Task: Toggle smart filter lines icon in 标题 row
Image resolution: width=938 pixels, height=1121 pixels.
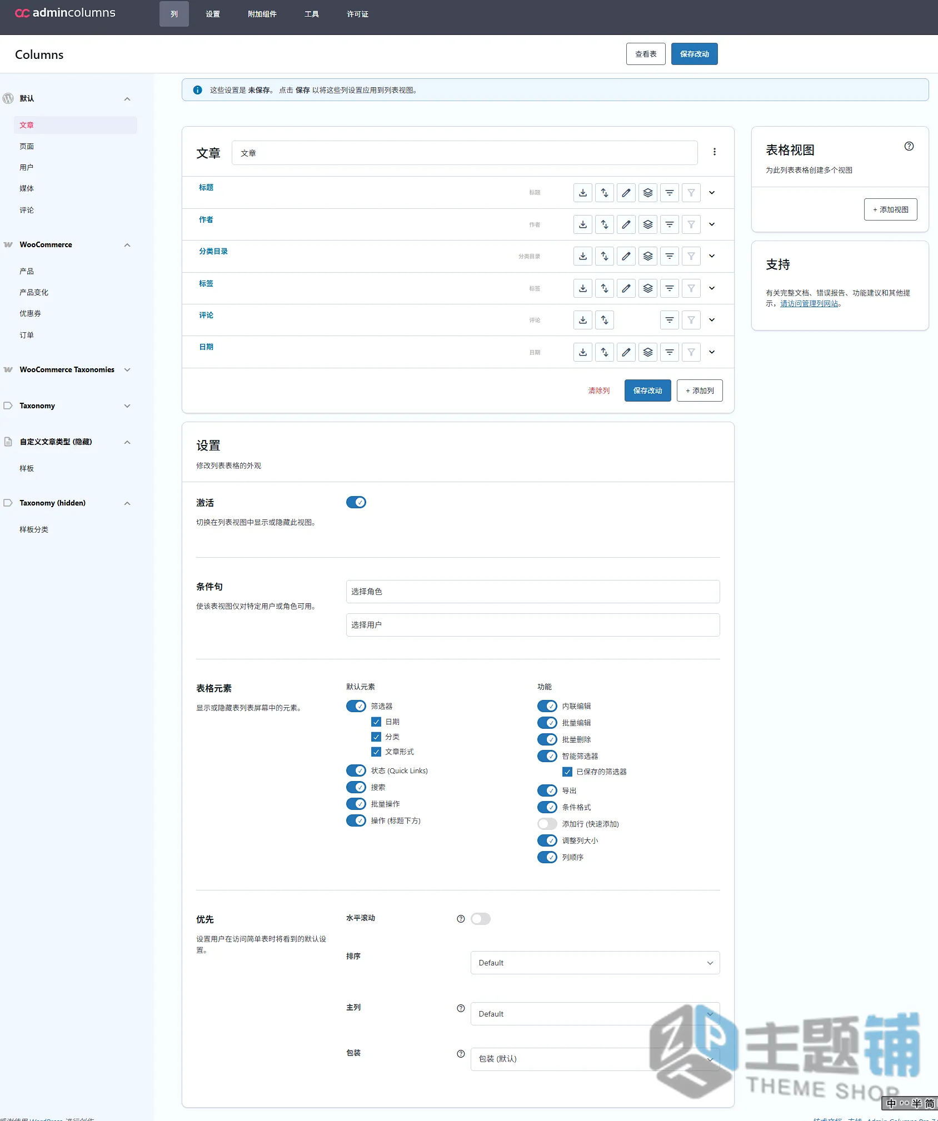Action: pos(670,193)
